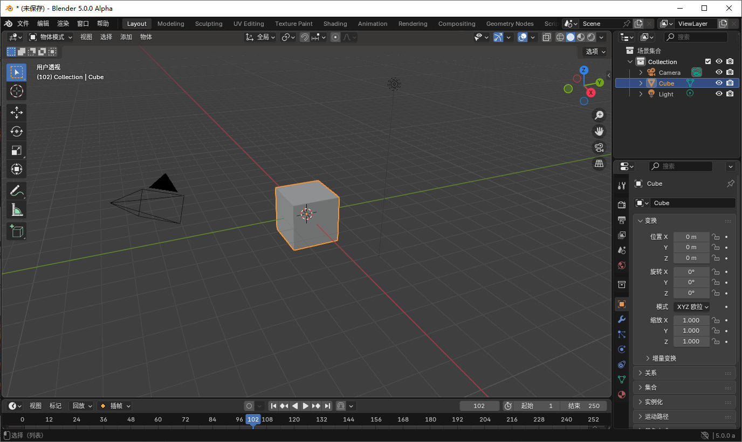Open the 全局 transform orientation dropdown

point(260,37)
